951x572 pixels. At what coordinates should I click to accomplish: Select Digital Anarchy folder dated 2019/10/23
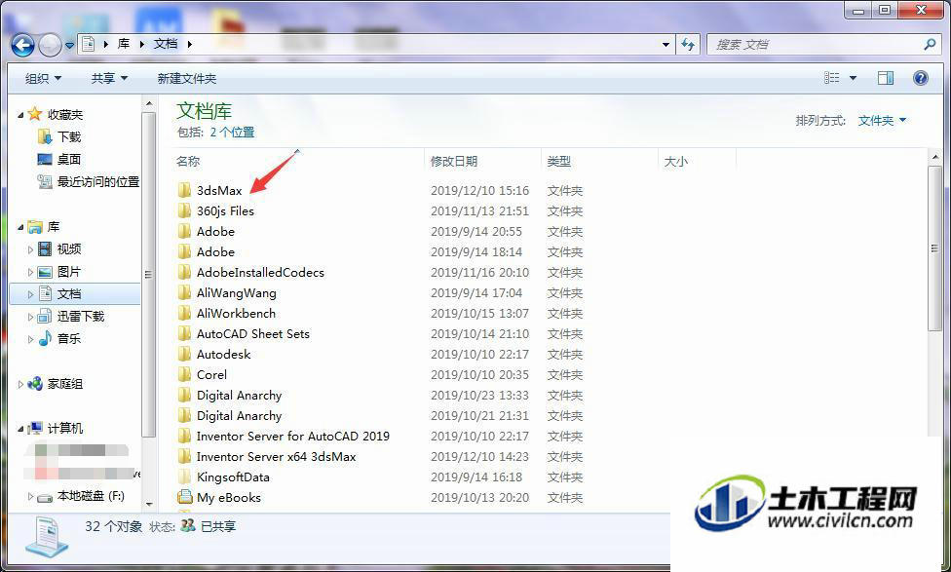coord(239,396)
